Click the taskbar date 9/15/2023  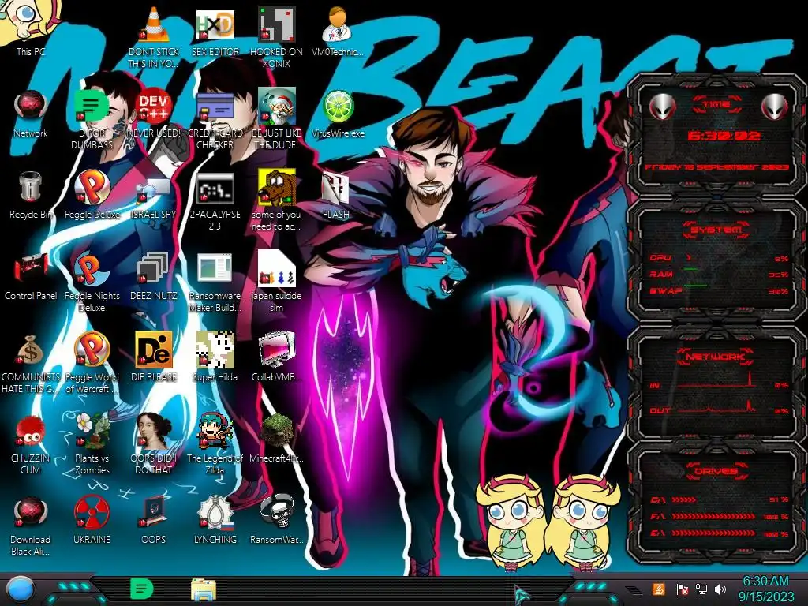pyautogui.click(x=765, y=597)
